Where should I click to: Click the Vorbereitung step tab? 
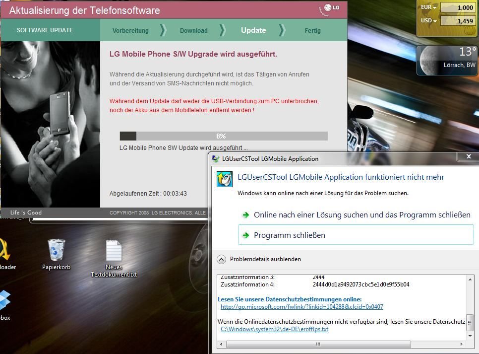(130, 31)
